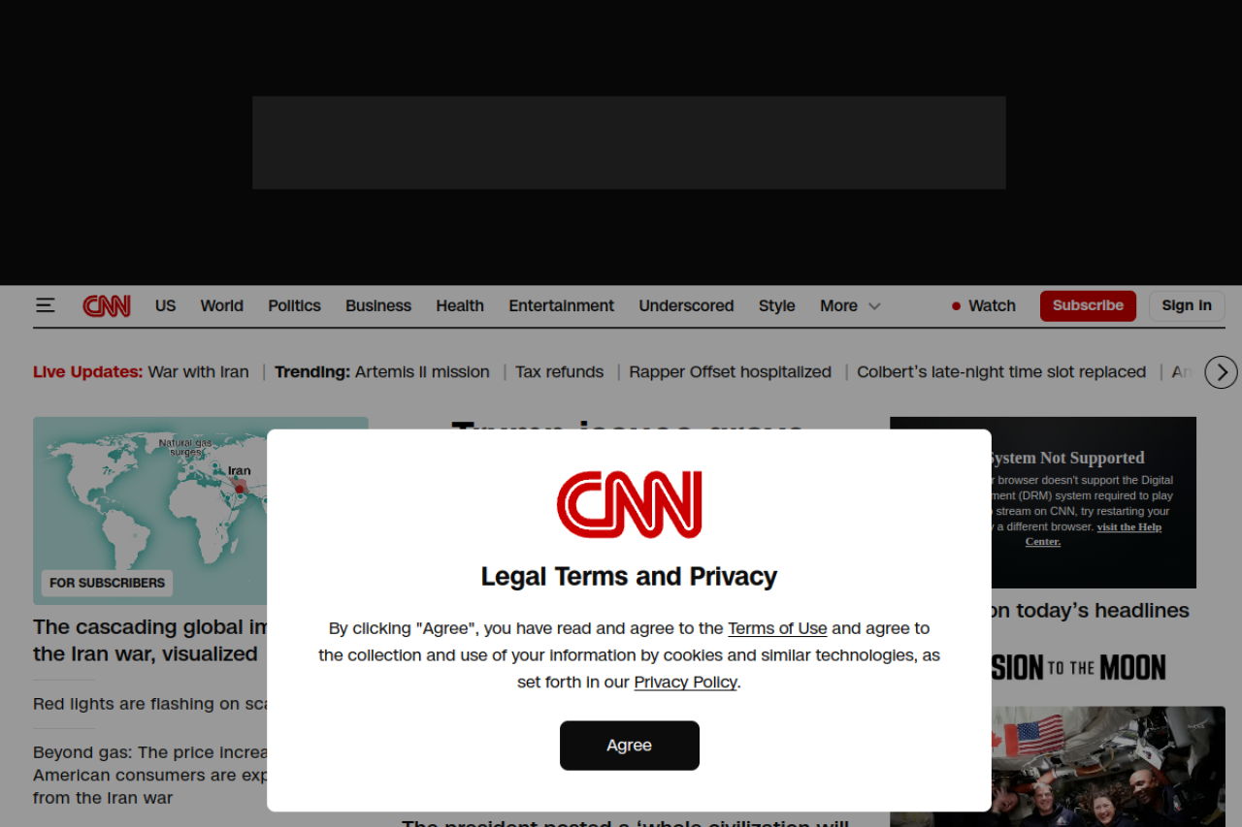
Task: Click the red Subscribe button
Action: [x=1088, y=305]
